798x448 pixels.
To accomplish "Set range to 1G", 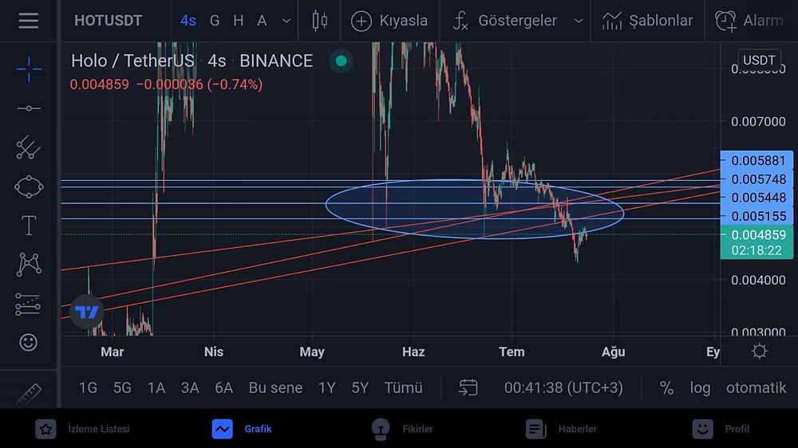I will click(88, 388).
